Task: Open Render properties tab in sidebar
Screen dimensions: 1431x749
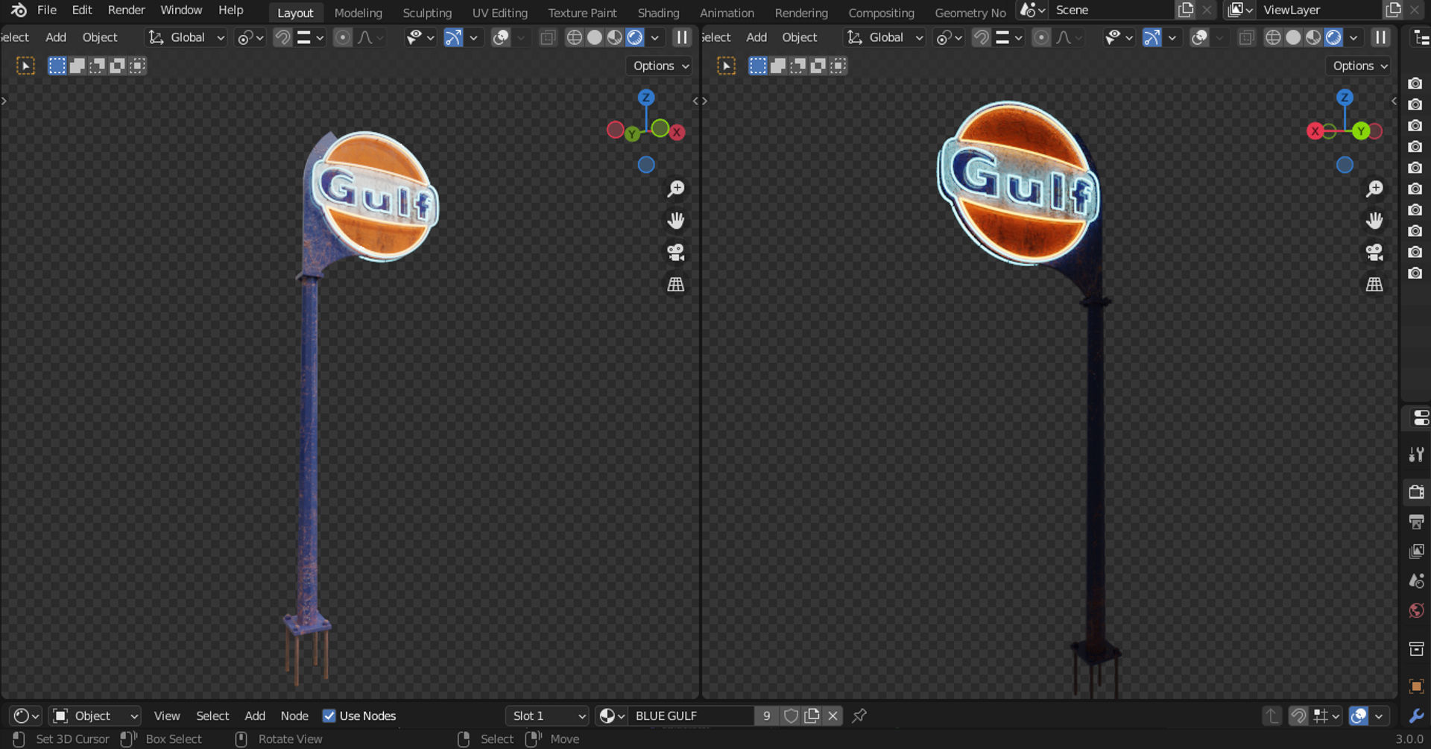Action: pyautogui.click(x=1416, y=492)
